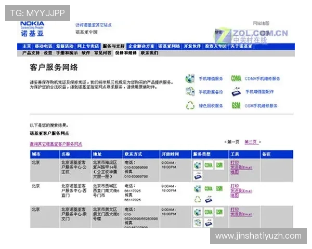Viewport: 312px width, 249px height.
Task: Click the NOKIA 诺基亚 logo
Action: 32,29
